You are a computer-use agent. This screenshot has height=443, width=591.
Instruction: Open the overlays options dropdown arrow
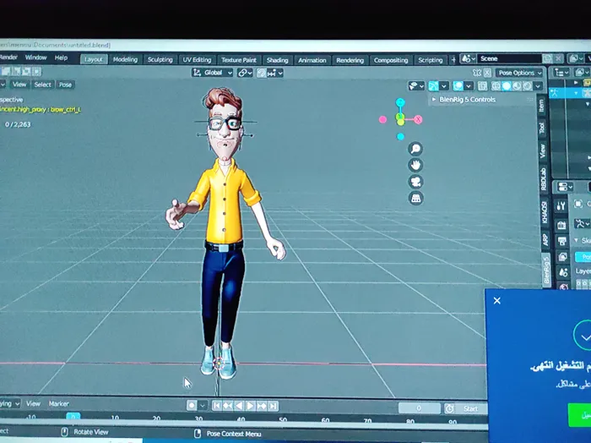(x=468, y=86)
